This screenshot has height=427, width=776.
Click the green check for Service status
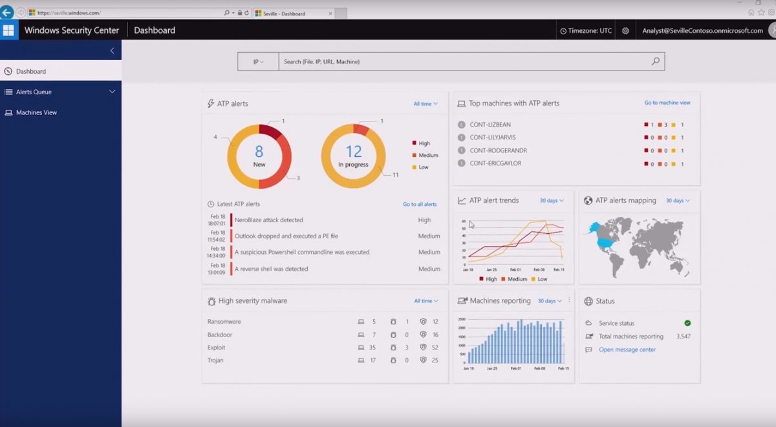[687, 323]
